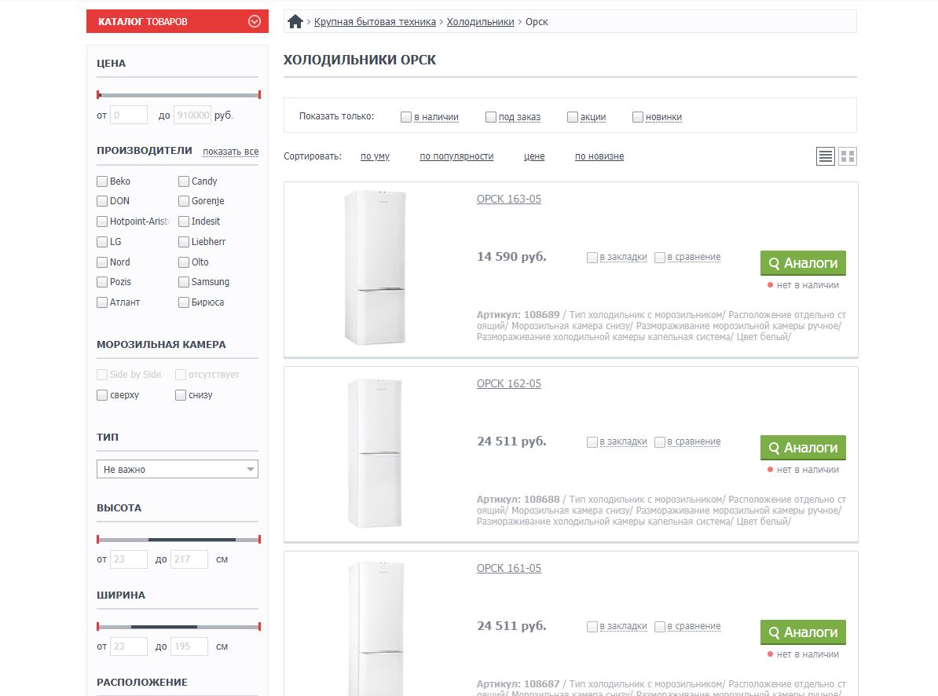Image resolution: width=938 pixels, height=696 pixels.
Task: Check the Pozis checkbox
Action: tap(102, 282)
